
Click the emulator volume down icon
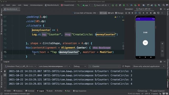pyautogui.click(x=132, y=13)
